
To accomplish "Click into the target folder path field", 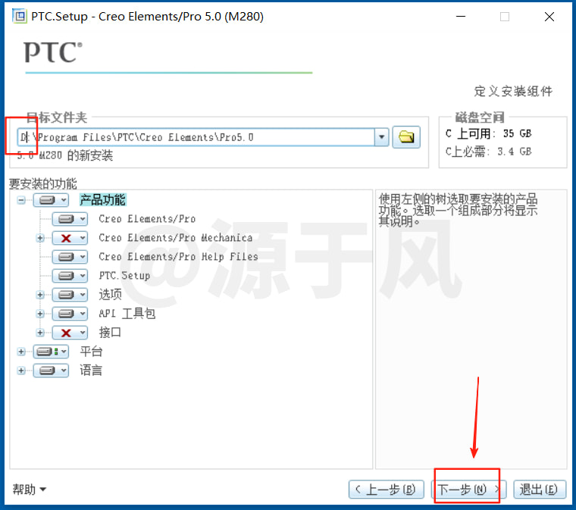I will [x=196, y=137].
